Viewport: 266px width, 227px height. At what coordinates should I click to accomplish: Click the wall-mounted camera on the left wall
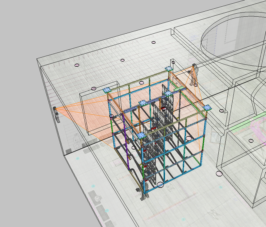tap(57, 114)
